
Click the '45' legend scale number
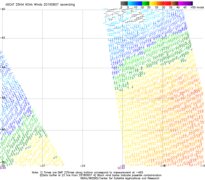(185, 7)
